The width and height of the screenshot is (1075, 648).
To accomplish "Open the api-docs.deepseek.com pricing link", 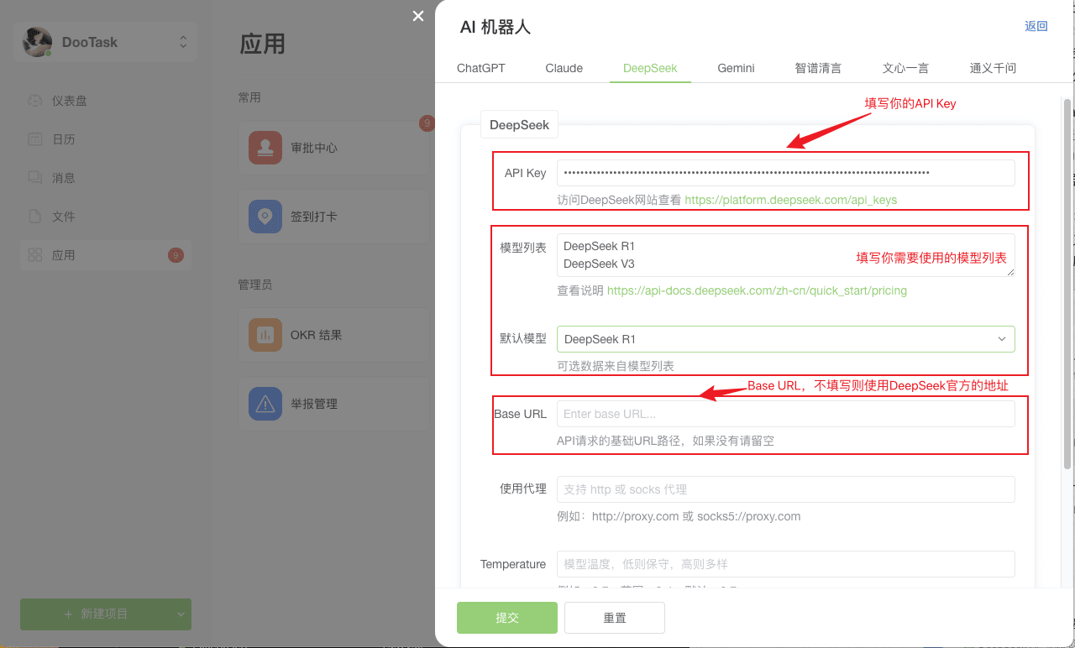I will click(757, 290).
